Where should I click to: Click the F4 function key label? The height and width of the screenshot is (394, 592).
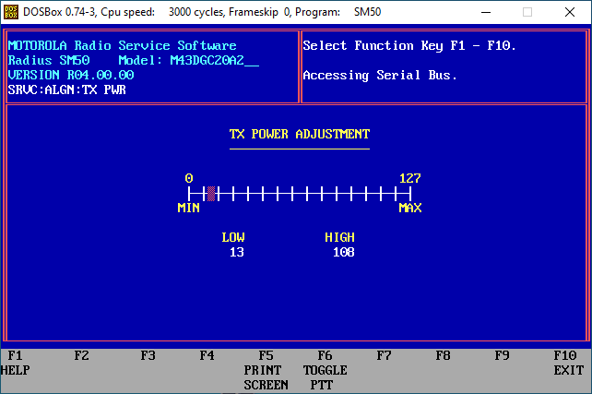point(207,355)
